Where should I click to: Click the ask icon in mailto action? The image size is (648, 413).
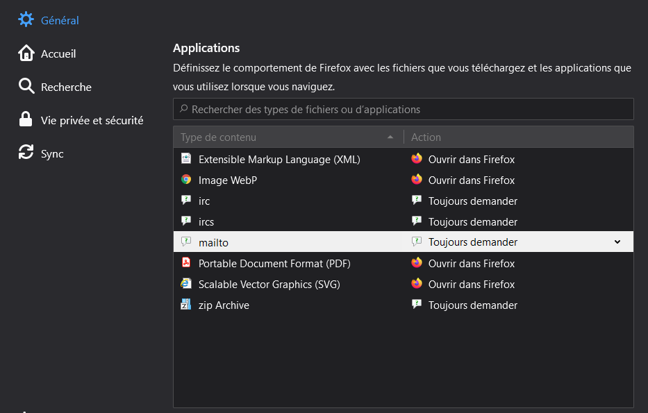[417, 242]
